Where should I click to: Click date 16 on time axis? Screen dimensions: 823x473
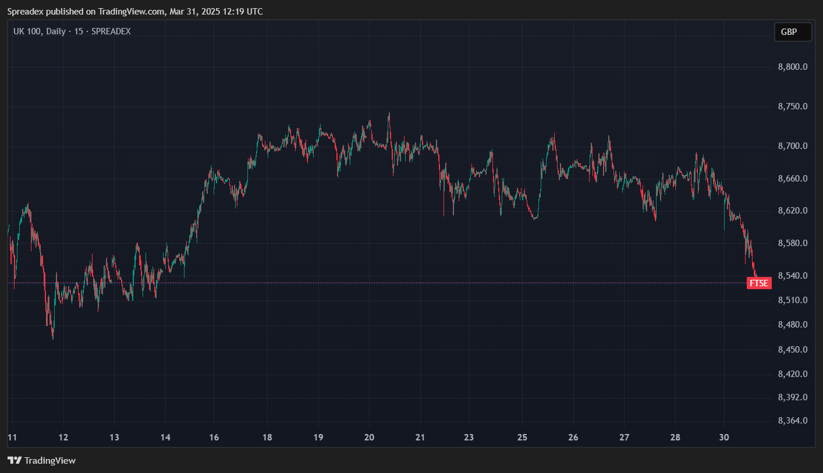(214, 437)
